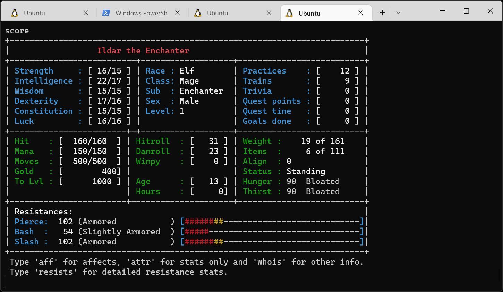Open the terminal profile dropdown chevron

pyautogui.click(x=398, y=12)
